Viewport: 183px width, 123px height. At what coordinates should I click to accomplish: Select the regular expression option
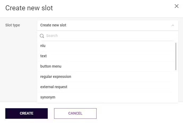coord(56,77)
